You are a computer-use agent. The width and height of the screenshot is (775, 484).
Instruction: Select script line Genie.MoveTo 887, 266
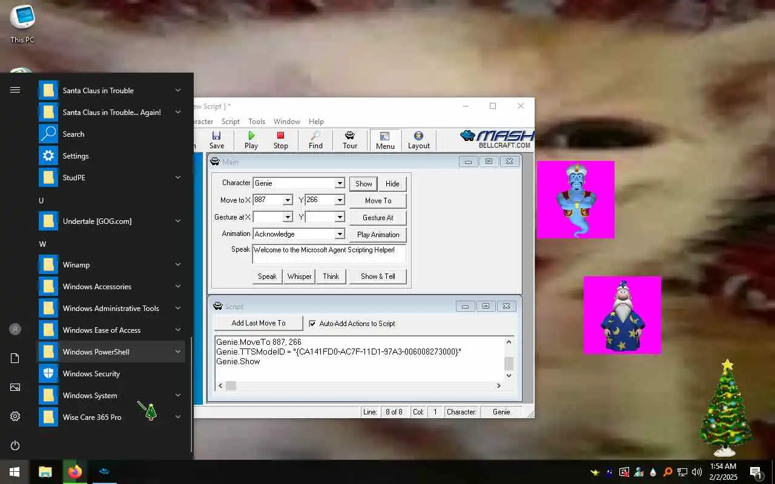click(259, 342)
